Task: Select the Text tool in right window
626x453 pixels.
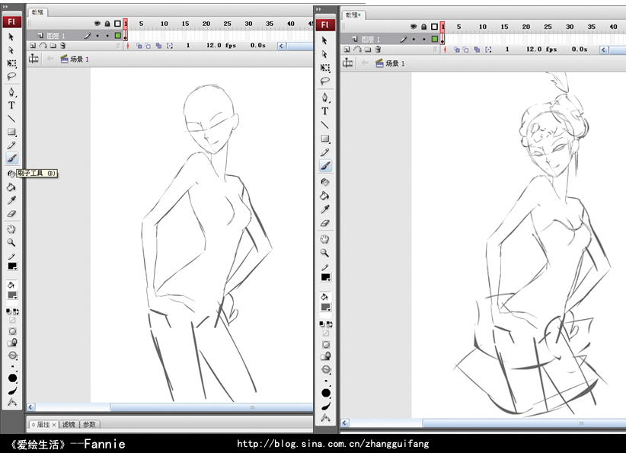Action: [x=325, y=111]
